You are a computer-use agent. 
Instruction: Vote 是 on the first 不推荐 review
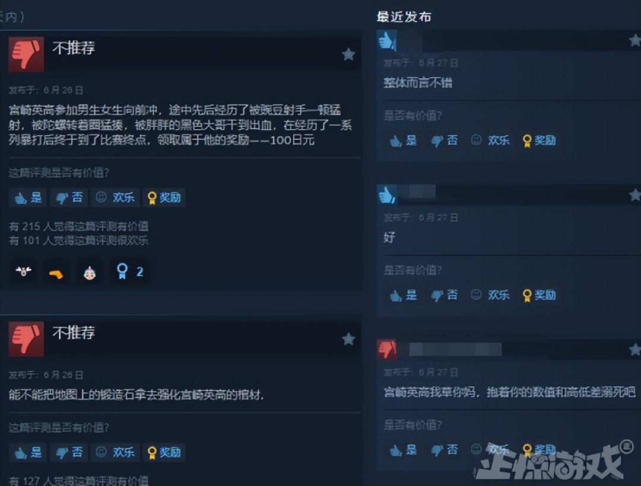(x=28, y=197)
